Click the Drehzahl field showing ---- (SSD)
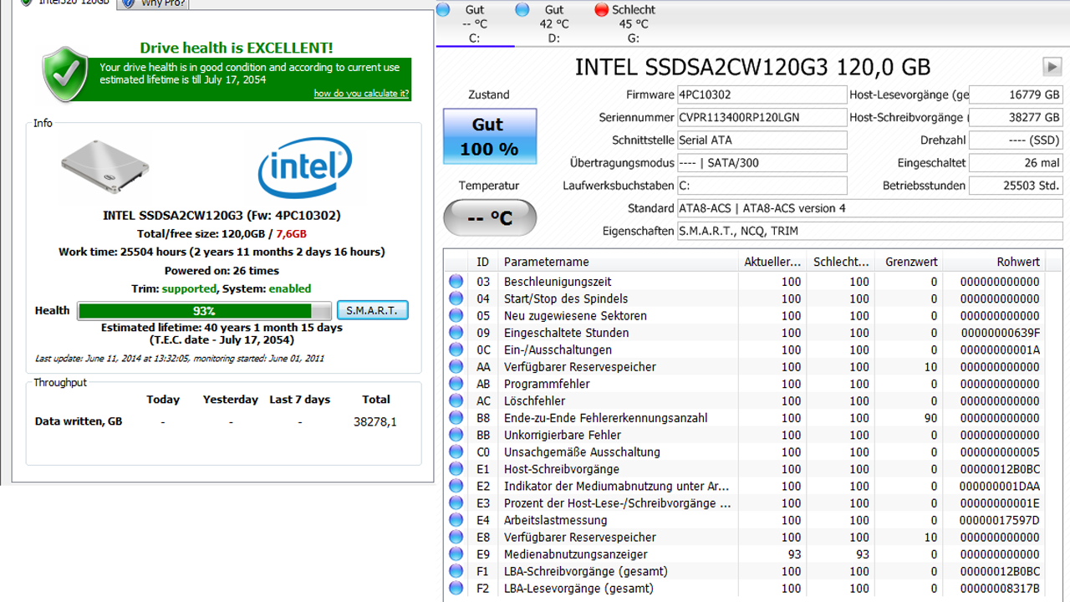Screen dimensions: 1070x602 [x=1016, y=140]
